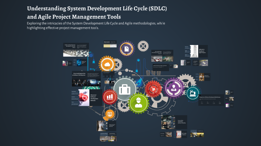Click the beige gear beside the document icon
Screen dimensions: 261x146
143,46
